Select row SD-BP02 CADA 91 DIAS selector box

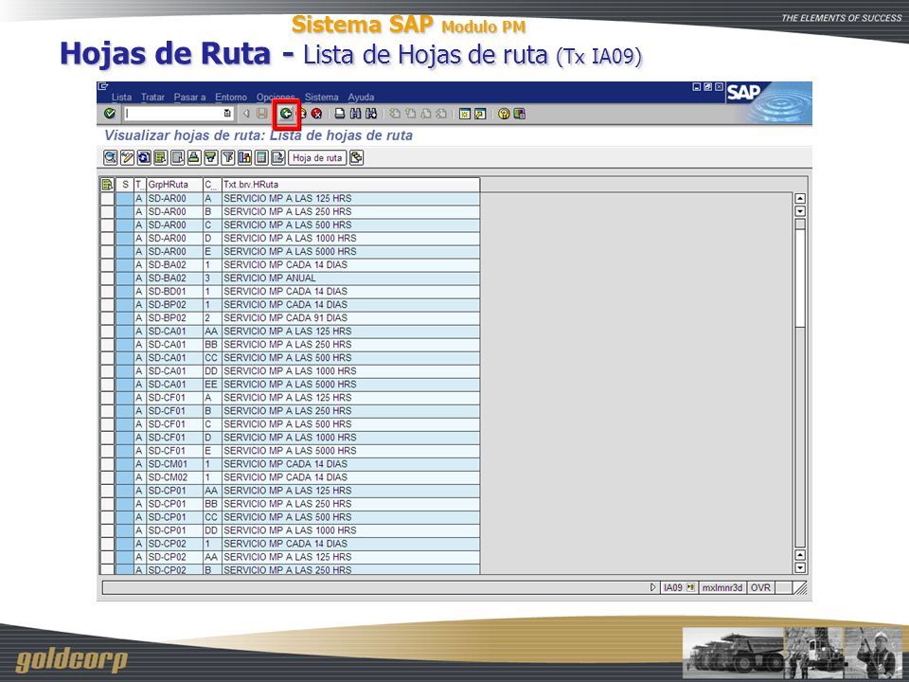tap(107, 318)
